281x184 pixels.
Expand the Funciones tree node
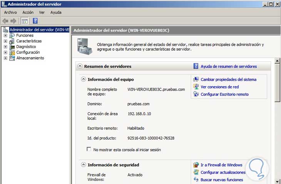(x=5, y=36)
